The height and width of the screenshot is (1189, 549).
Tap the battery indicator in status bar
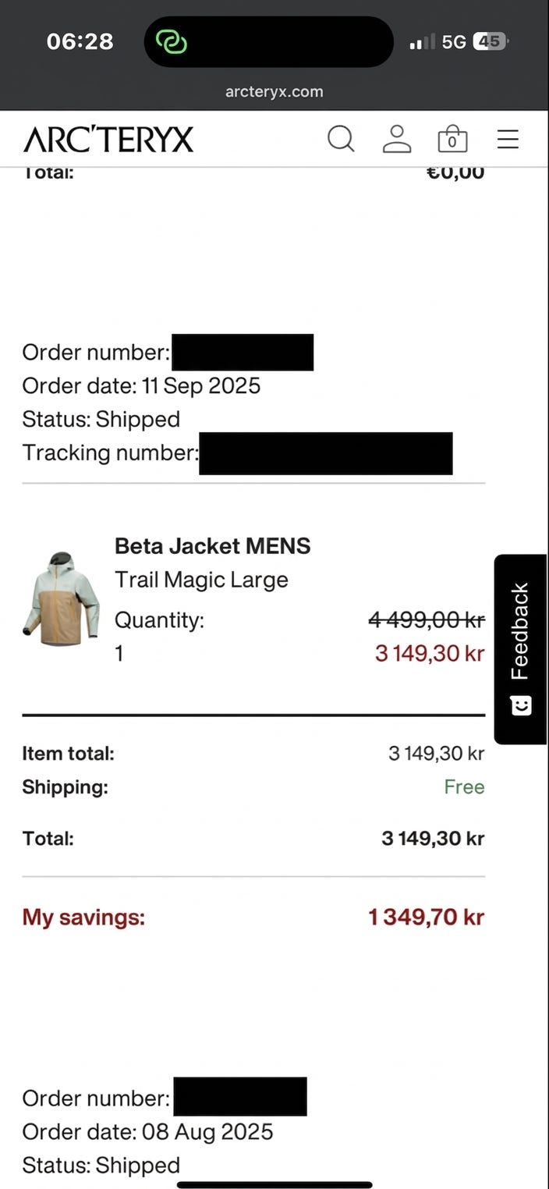coord(490,41)
